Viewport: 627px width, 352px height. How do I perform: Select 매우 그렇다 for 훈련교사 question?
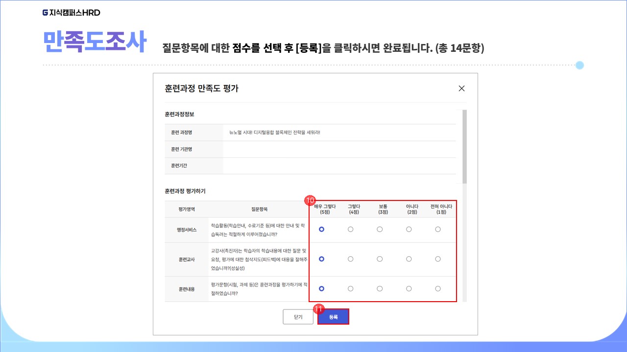click(321, 259)
